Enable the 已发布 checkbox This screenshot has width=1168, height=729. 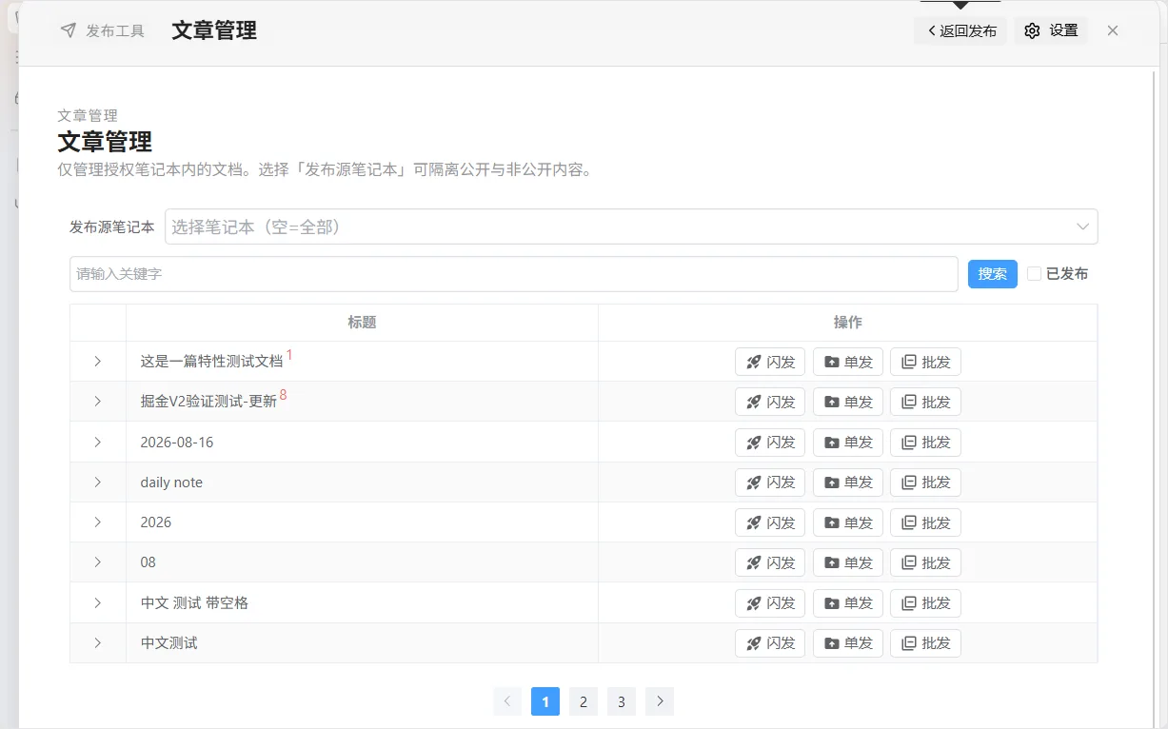[1035, 274]
